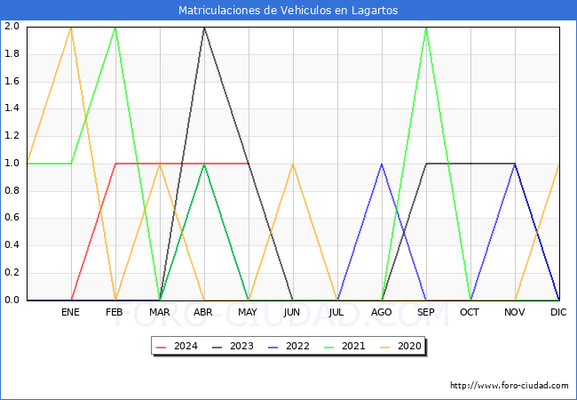
Task: Open the foro-ciudad.com URL text
Action: tap(510, 386)
